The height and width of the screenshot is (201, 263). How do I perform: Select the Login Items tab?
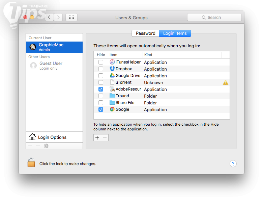pos(175,33)
